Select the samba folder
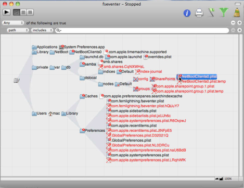The width and height of the screenshot is (244, 188). [x=88, y=64]
